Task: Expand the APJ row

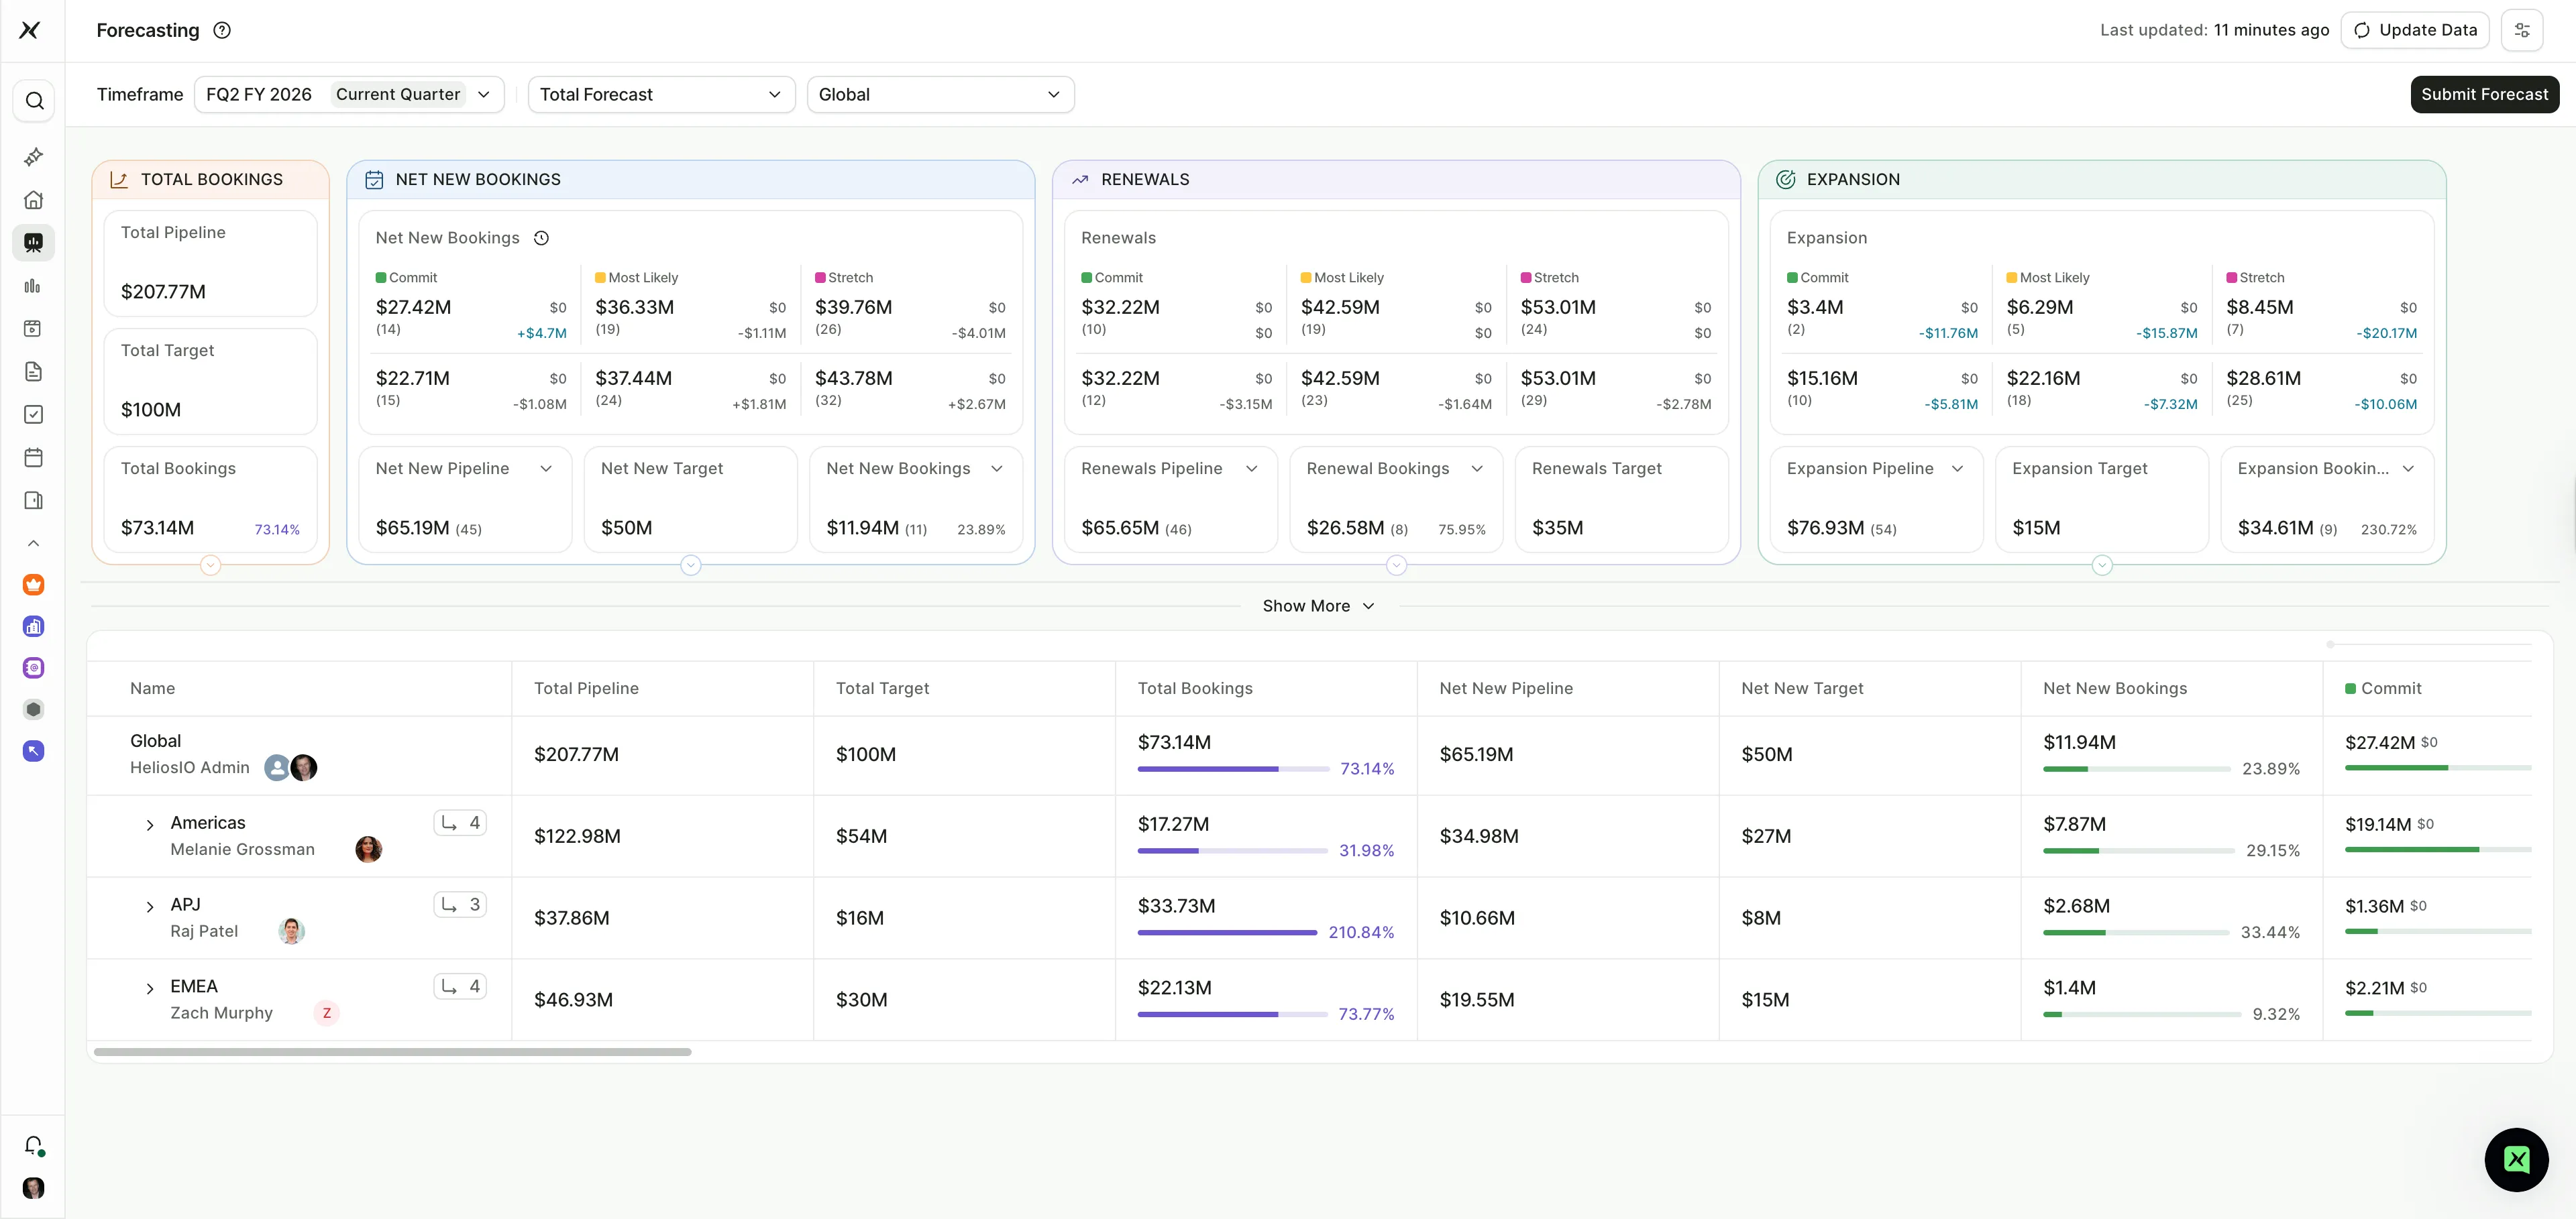Action: pos(150,907)
